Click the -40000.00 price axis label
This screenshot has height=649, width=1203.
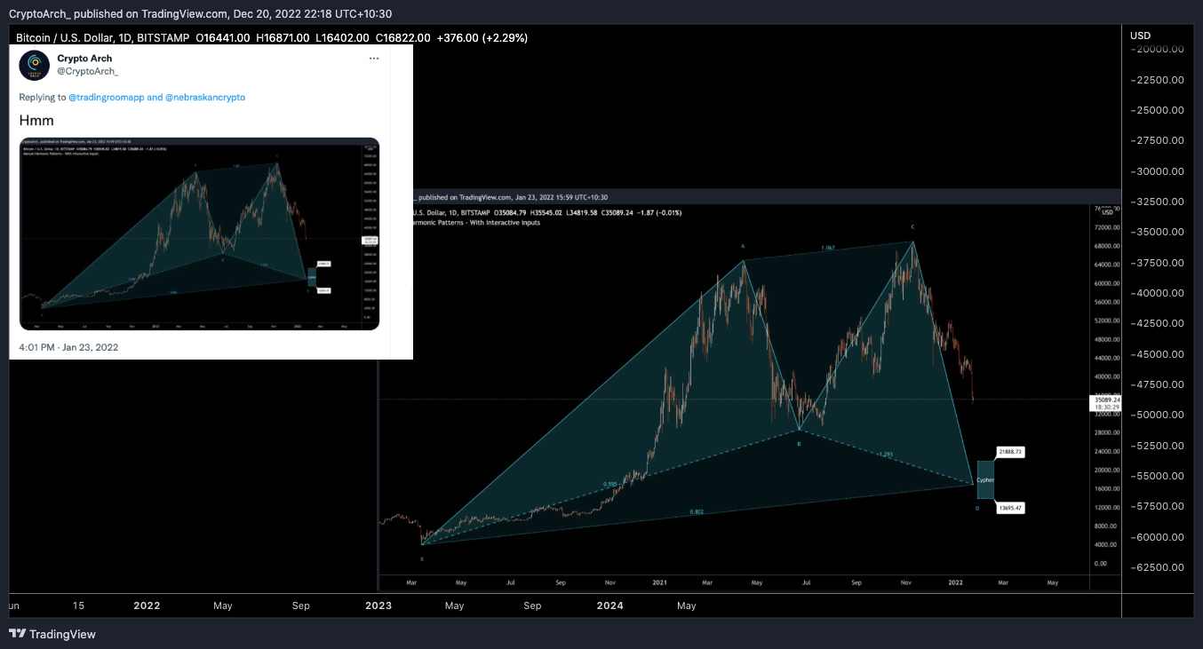(x=1157, y=293)
